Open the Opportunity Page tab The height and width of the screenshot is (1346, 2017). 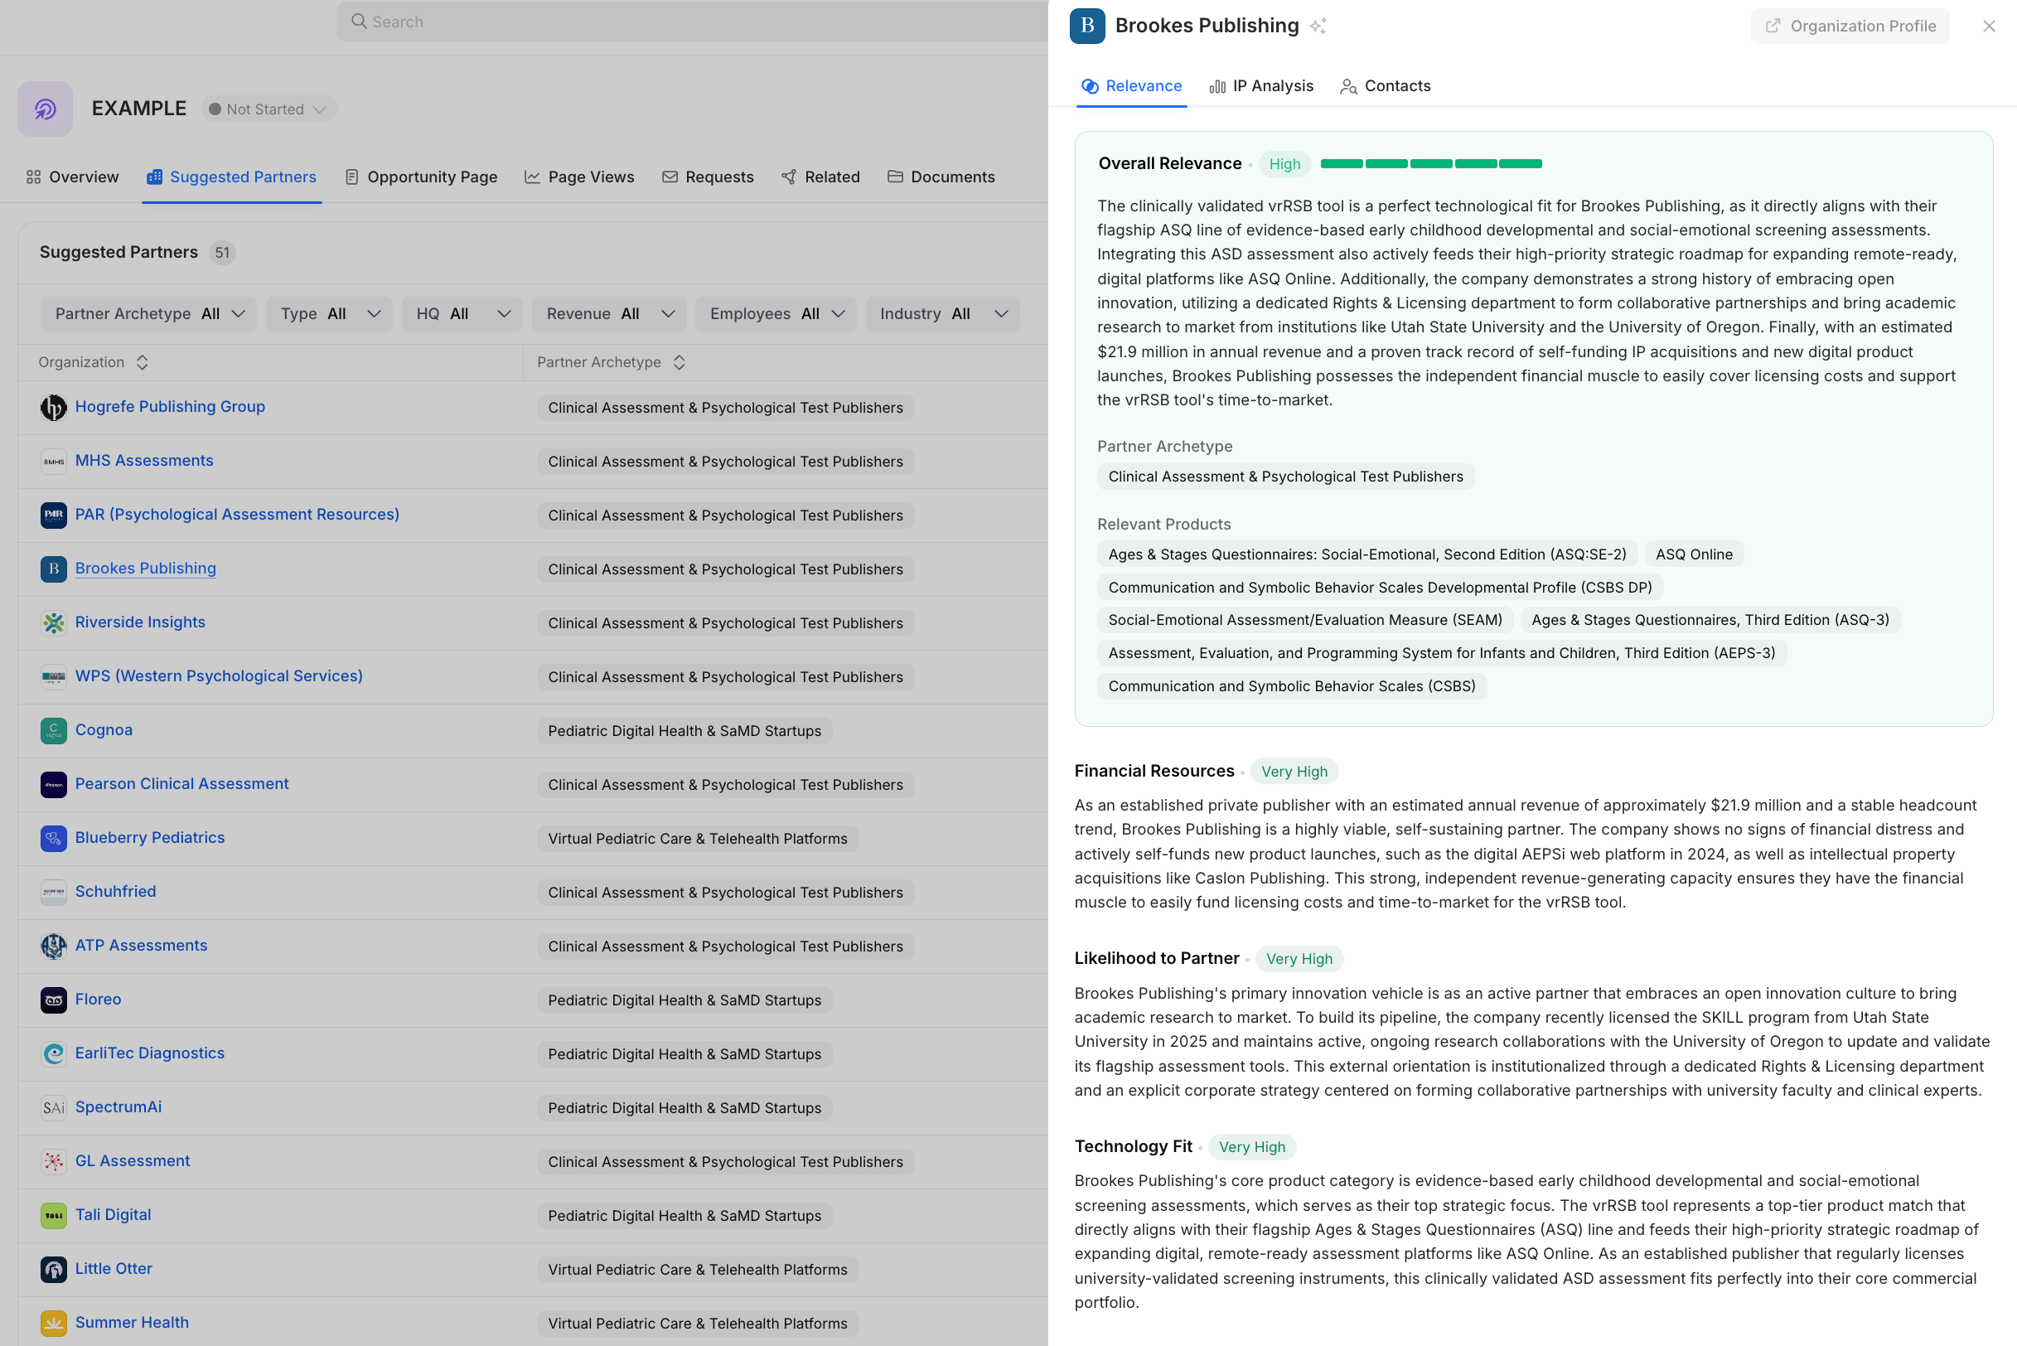[421, 177]
